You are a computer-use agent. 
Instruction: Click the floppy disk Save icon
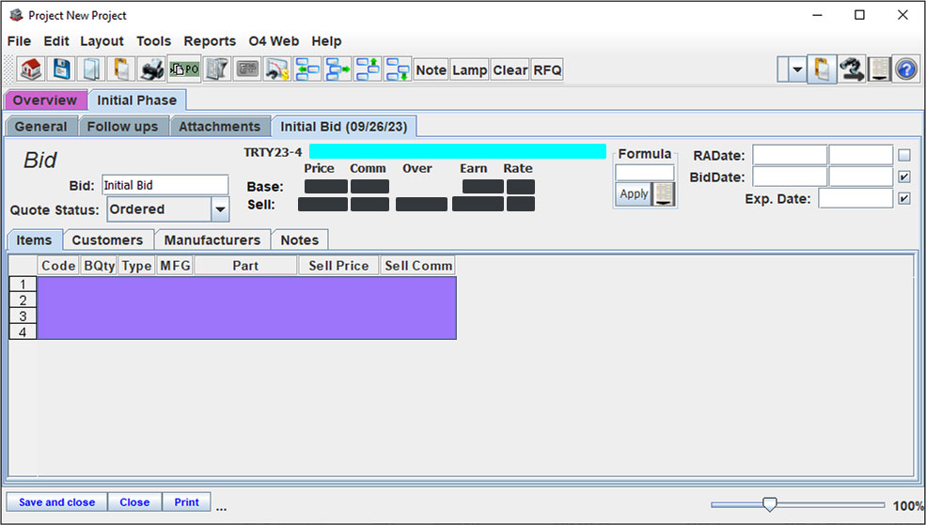tap(61, 69)
